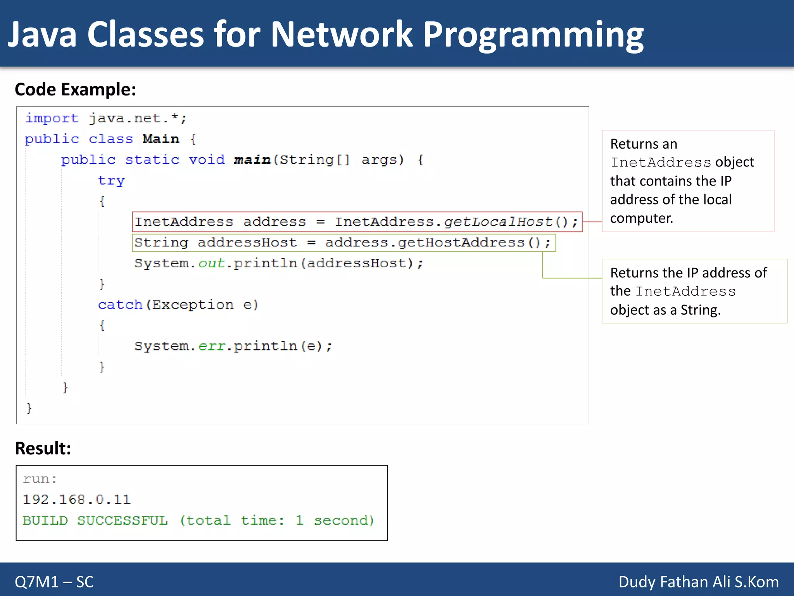
Task: Click the note 'Returns an InetAddress object'
Action: (688, 181)
